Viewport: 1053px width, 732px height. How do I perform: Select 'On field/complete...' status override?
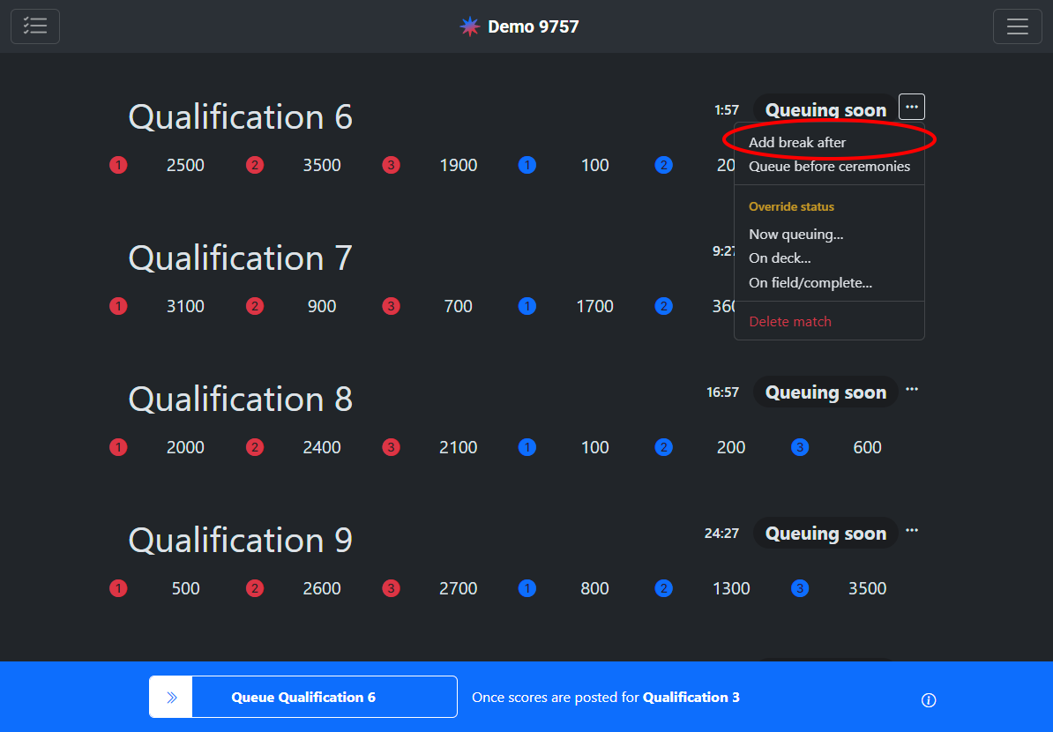(810, 283)
